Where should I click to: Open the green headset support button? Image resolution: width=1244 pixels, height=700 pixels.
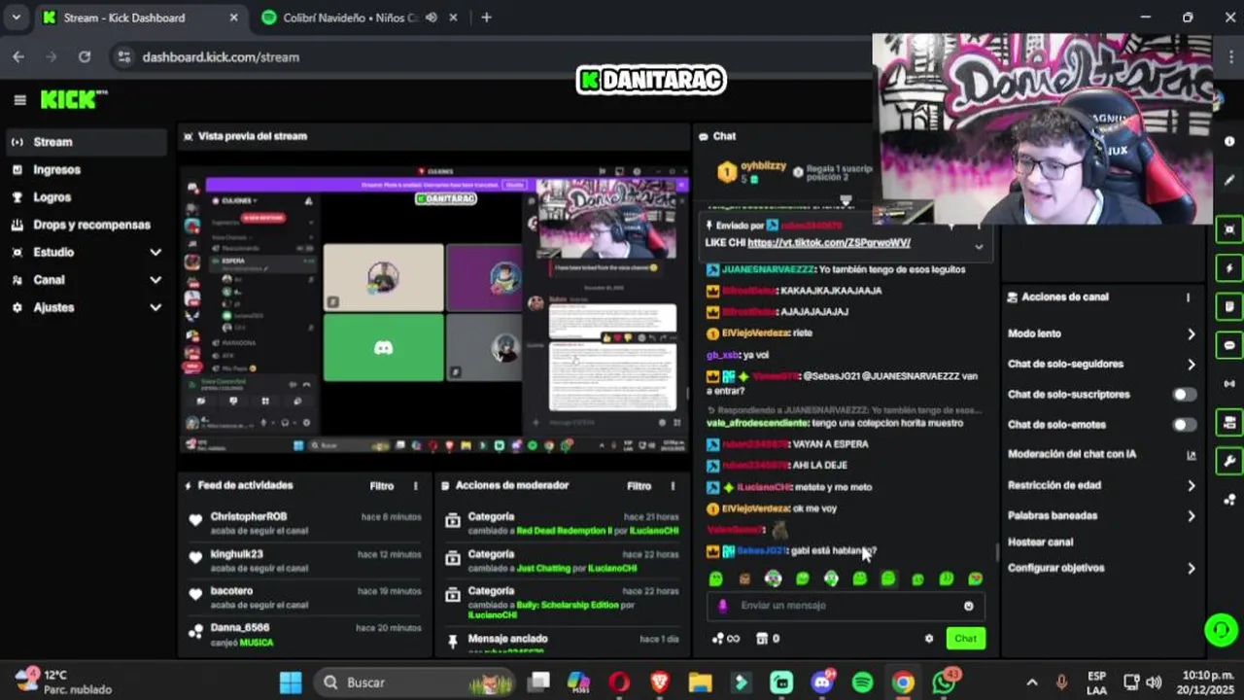pyautogui.click(x=1221, y=630)
